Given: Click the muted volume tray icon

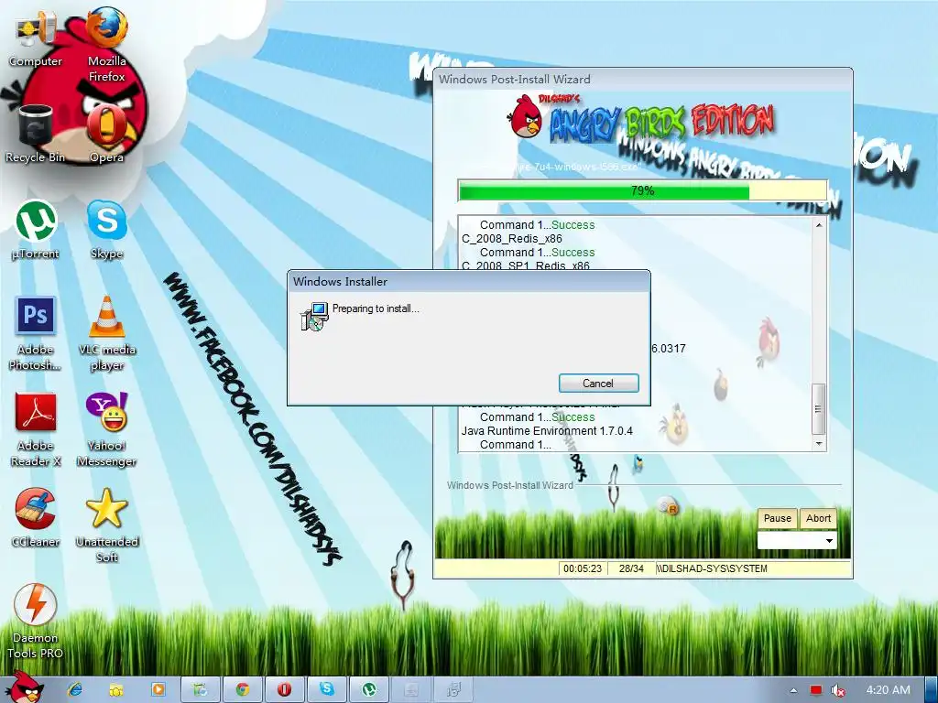Looking at the screenshot, I should [838, 690].
